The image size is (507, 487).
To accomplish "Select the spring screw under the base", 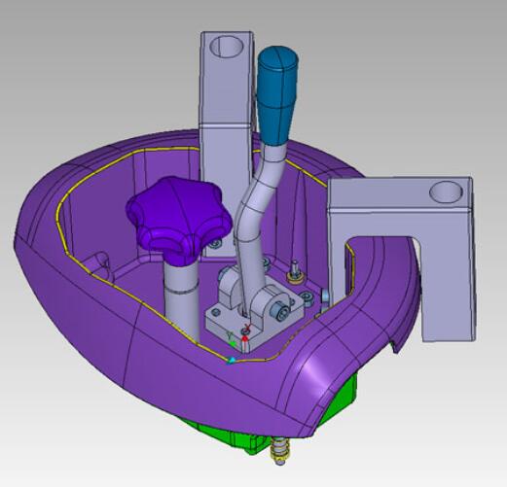I will (280, 450).
